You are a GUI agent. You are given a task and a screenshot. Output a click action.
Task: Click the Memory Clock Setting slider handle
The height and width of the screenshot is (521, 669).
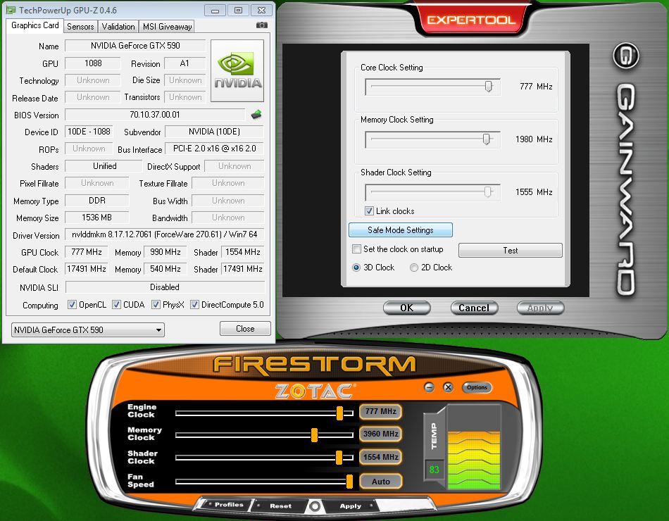coord(486,139)
